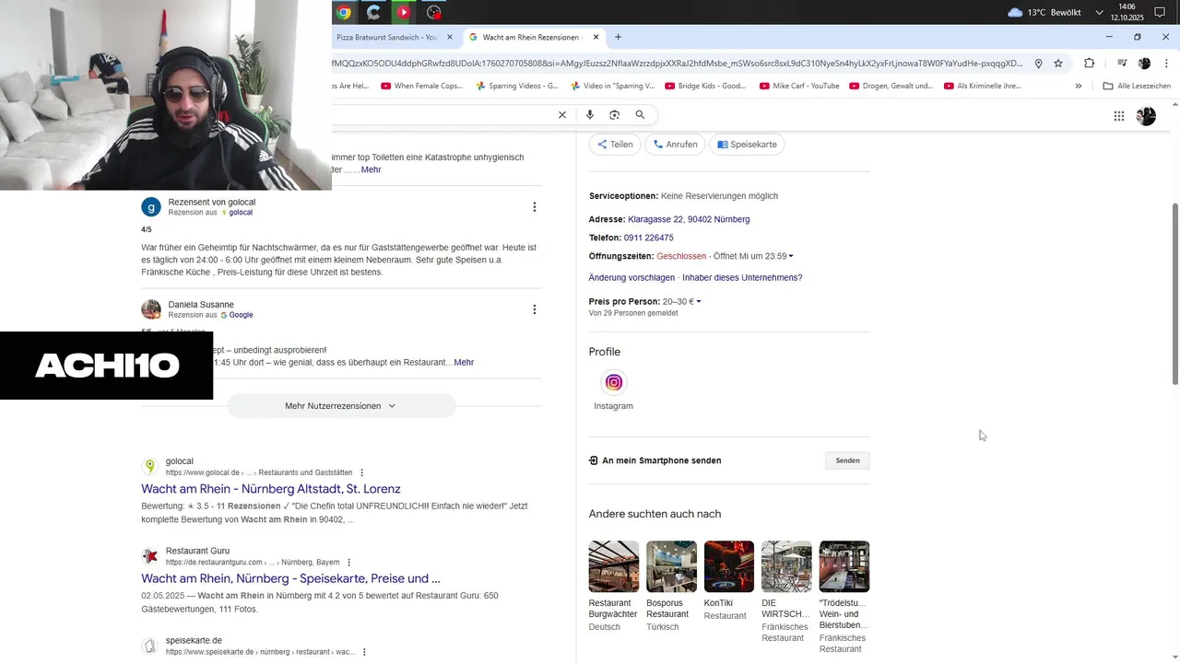This screenshot has height=663, width=1180.
Task: Expand Mehr Nutzerrezensionen
Action: [x=341, y=406]
